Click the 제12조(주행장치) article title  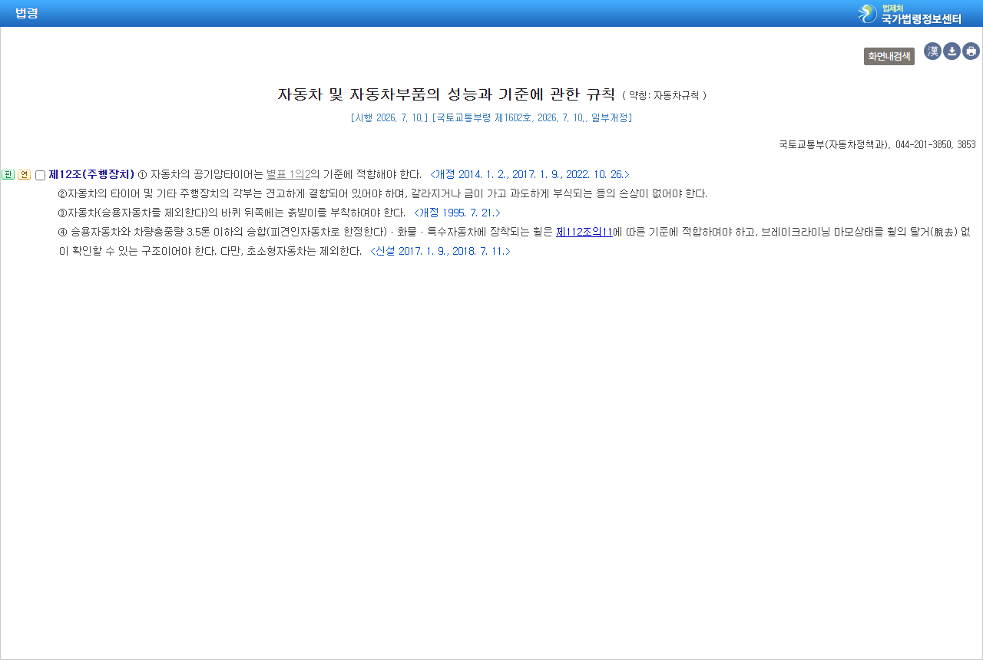coord(91,174)
